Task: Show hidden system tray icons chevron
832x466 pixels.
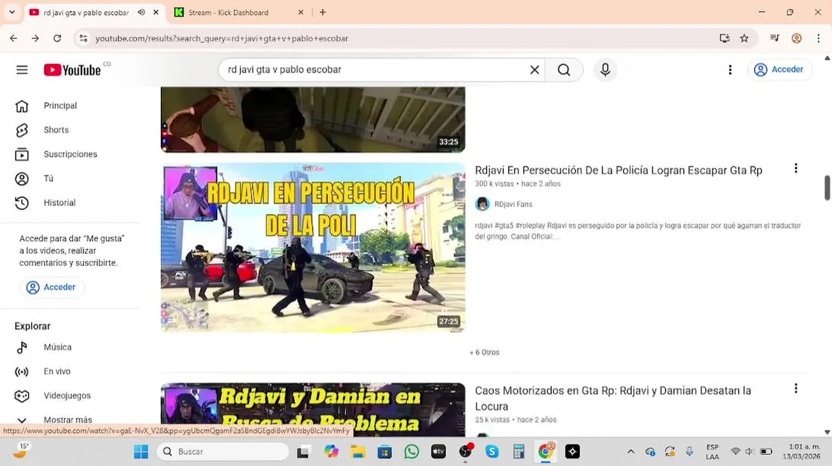Action: 630,452
